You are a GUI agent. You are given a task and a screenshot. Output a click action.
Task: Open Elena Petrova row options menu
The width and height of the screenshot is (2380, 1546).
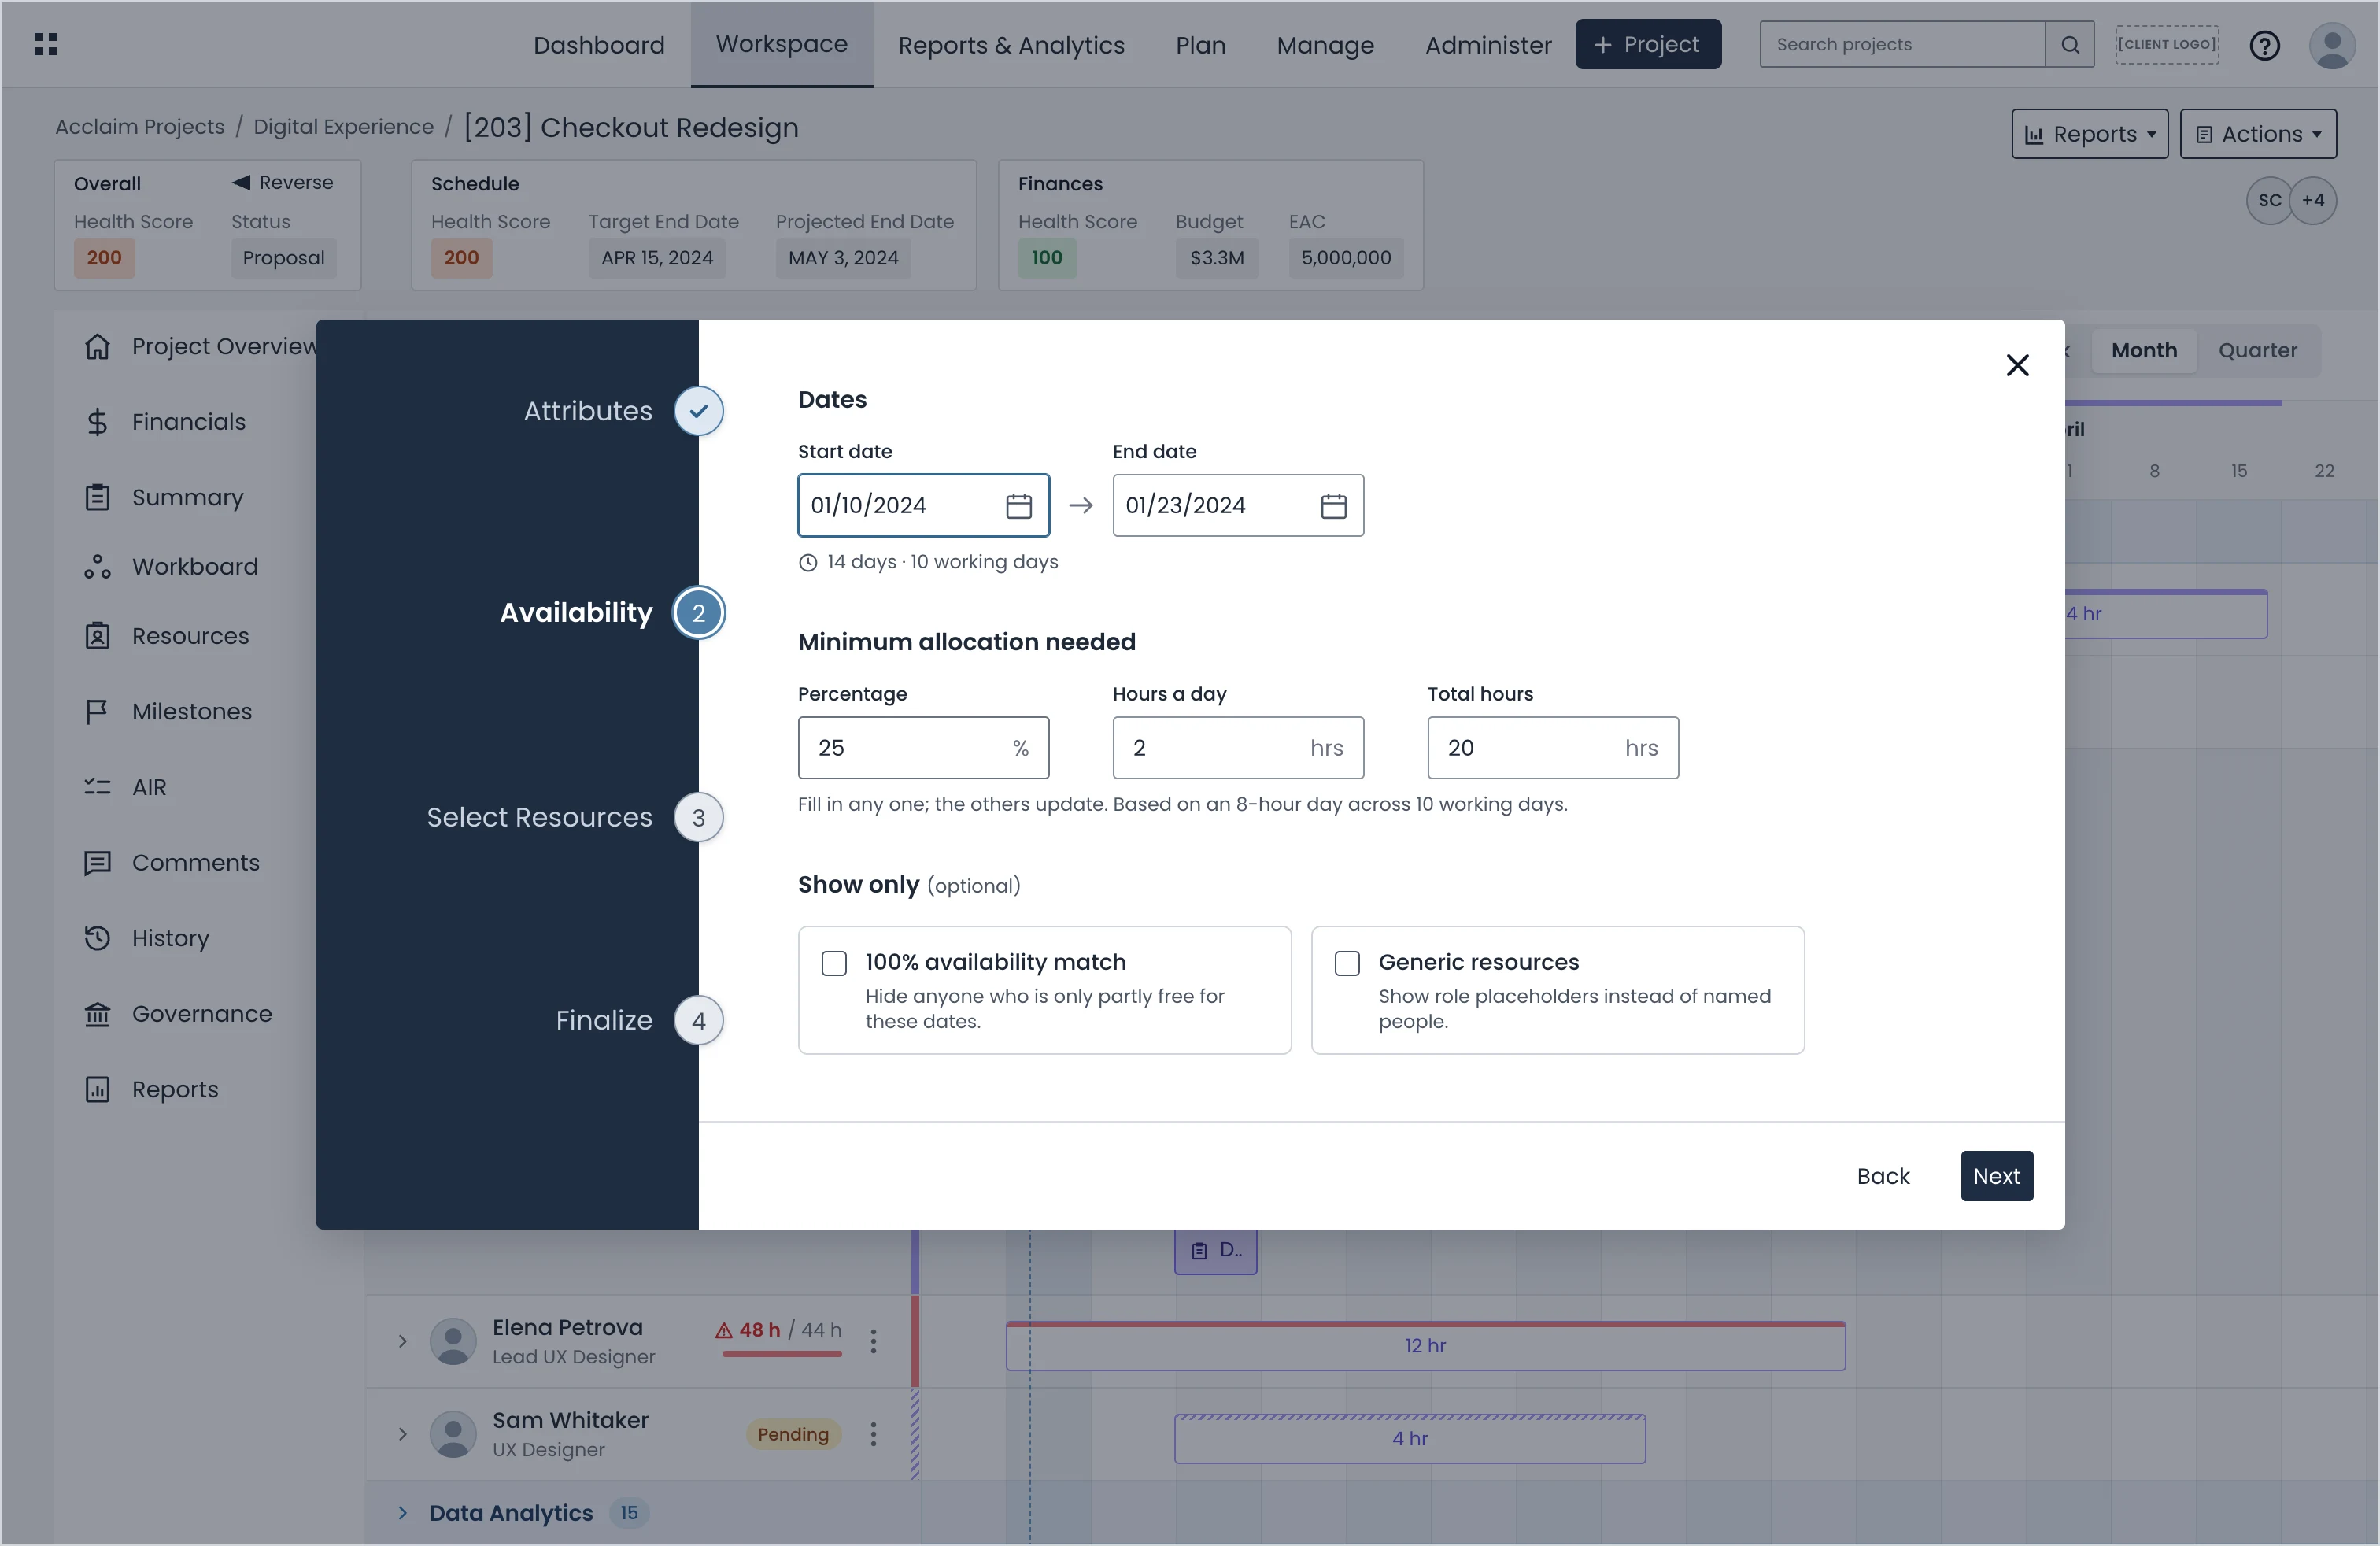click(x=873, y=1341)
